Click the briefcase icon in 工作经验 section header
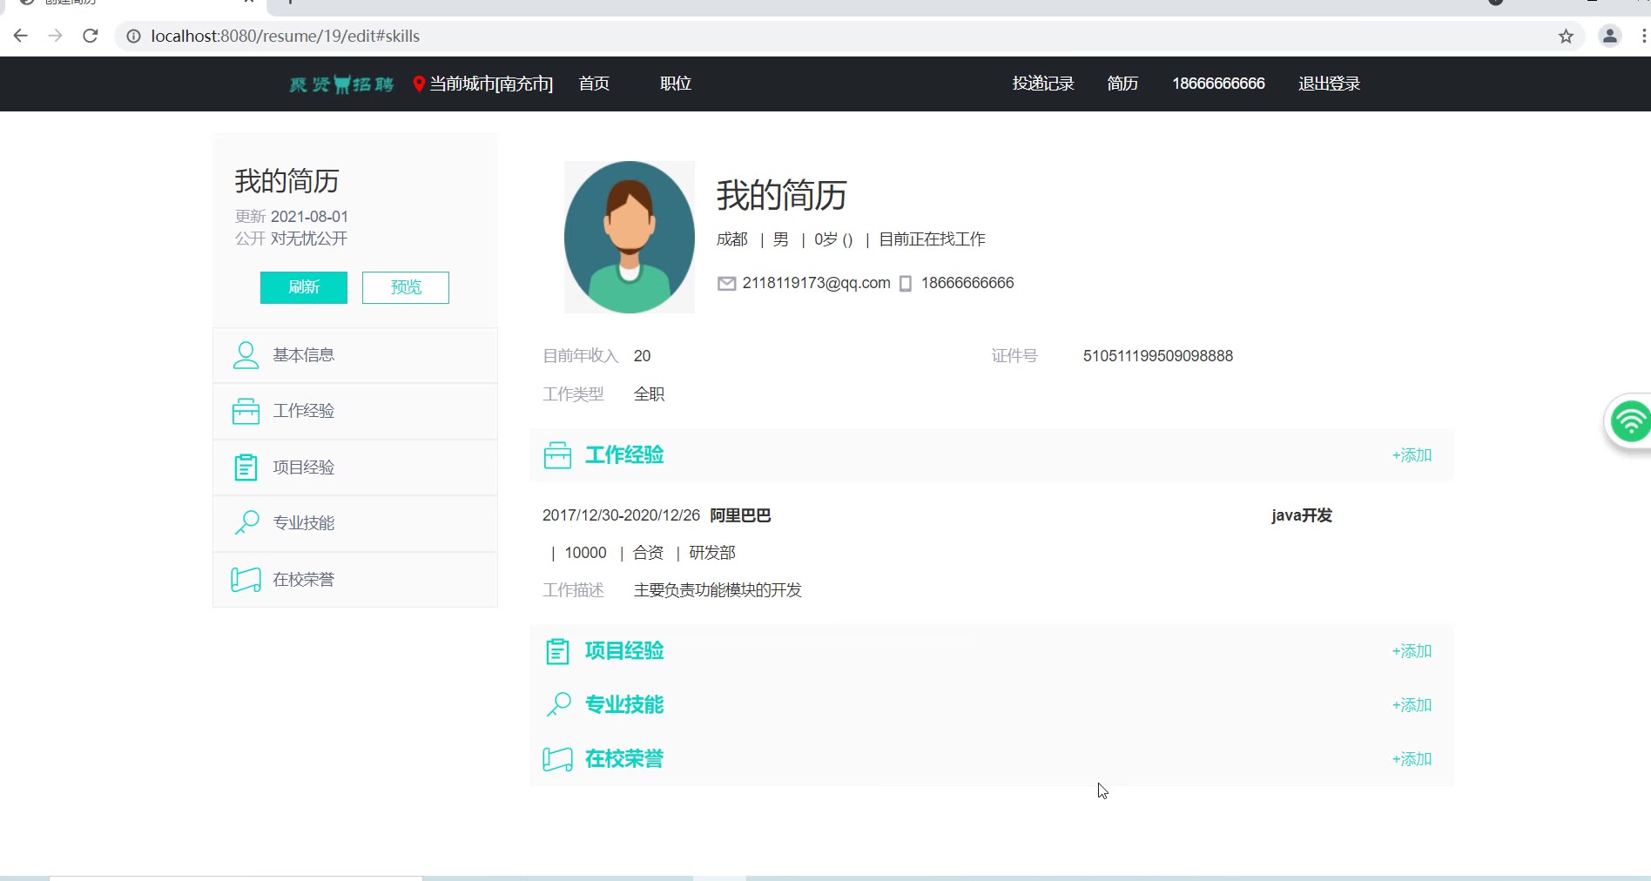This screenshot has height=881, width=1651. tap(558, 455)
